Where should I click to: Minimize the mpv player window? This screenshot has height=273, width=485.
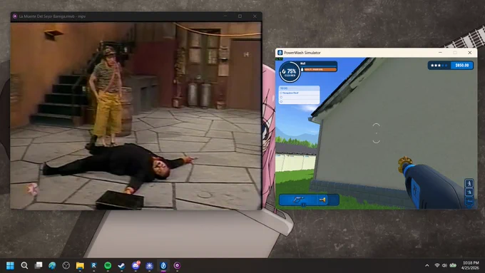225,16
